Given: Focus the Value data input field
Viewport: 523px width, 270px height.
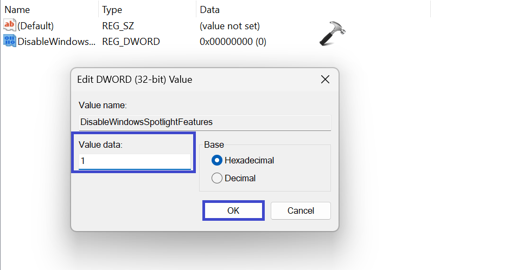Looking at the screenshot, I should click(135, 161).
